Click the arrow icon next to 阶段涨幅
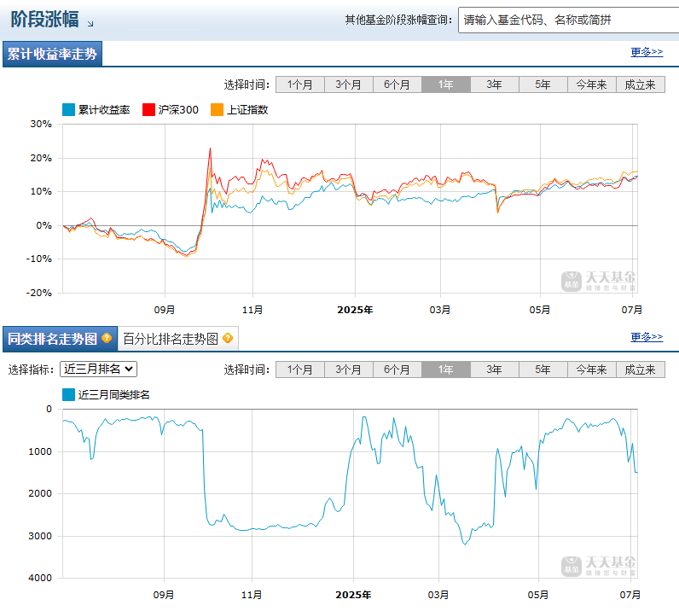 pyautogui.click(x=90, y=24)
